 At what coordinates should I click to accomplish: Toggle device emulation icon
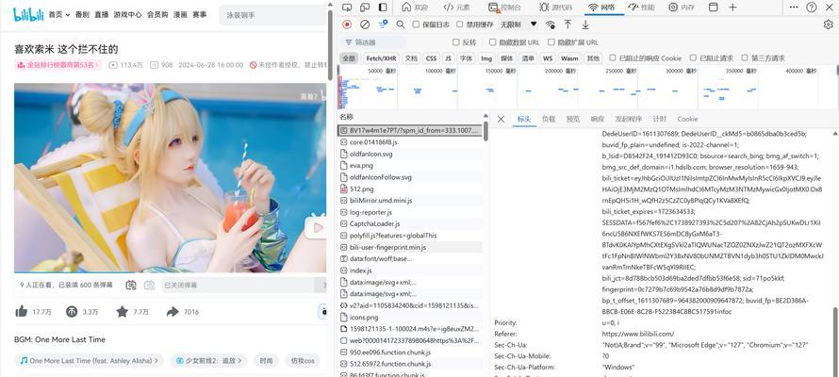click(365, 8)
